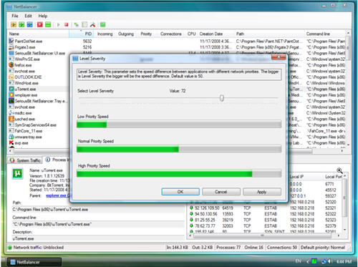358x267 pixels.
Task: Click the connection row 92.126.109.50
Action: tap(265, 208)
